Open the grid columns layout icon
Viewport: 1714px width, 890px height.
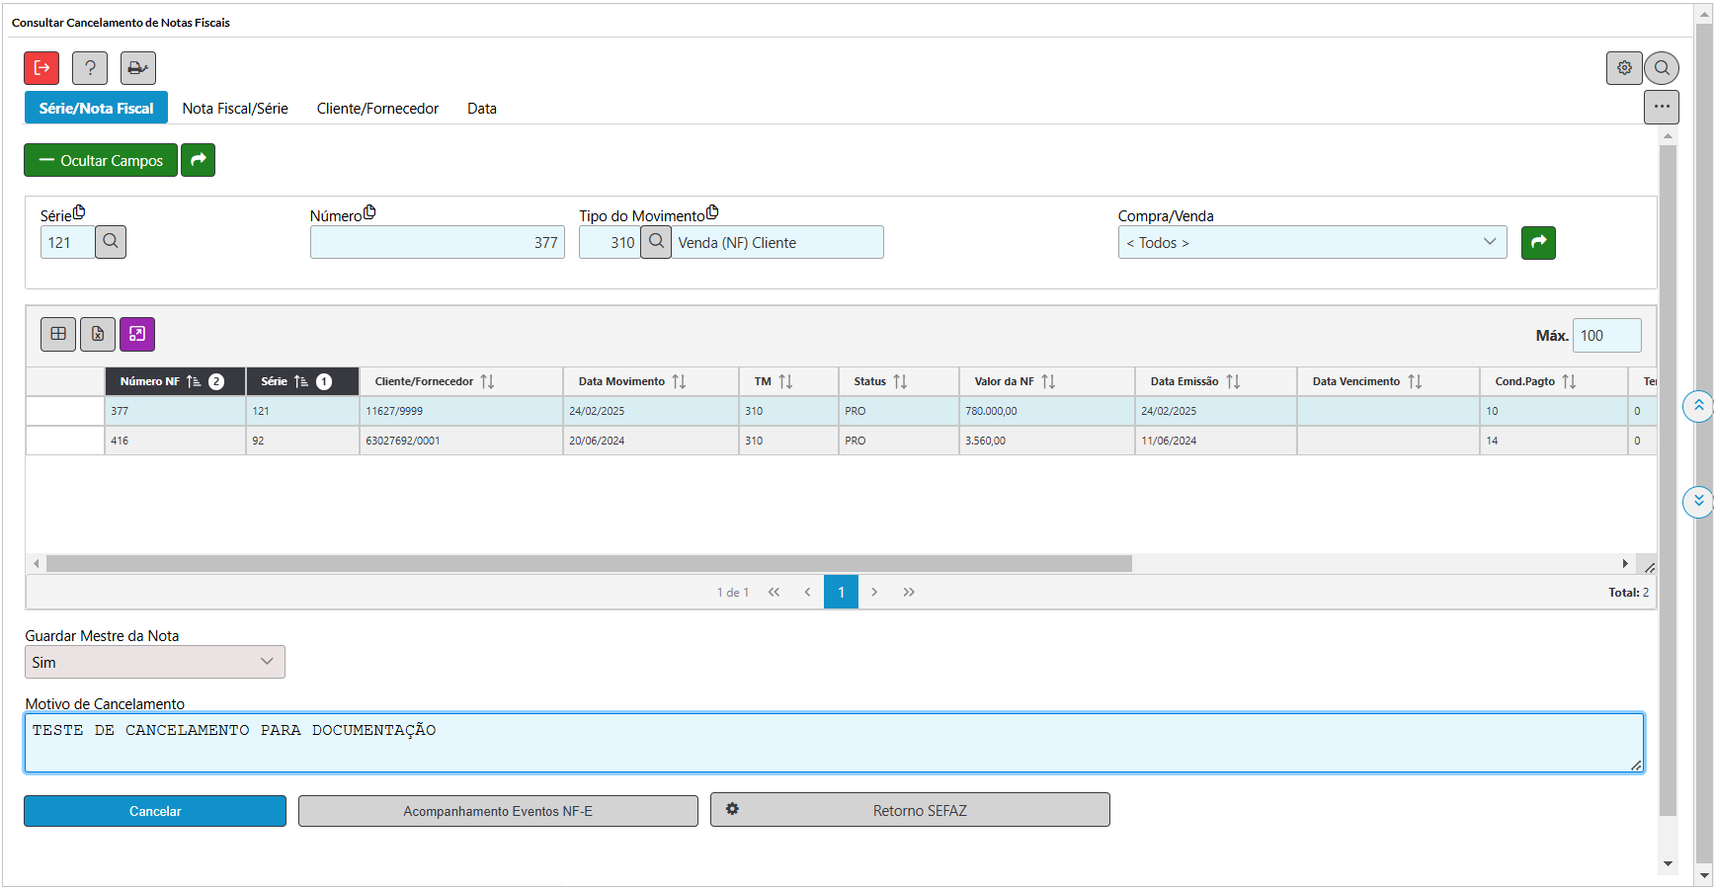pyautogui.click(x=58, y=334)
